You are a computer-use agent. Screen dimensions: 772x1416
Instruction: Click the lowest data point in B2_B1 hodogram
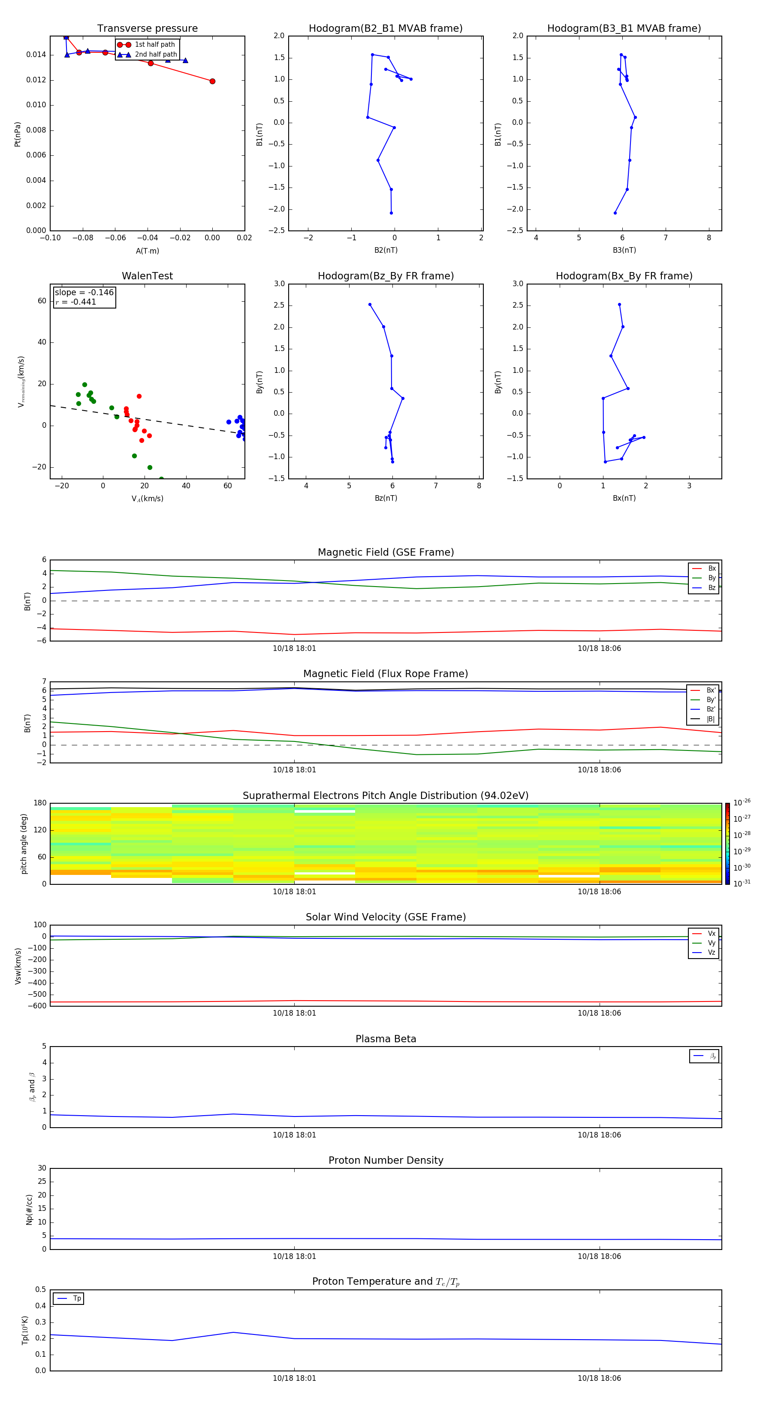click(x=391, y=213)
